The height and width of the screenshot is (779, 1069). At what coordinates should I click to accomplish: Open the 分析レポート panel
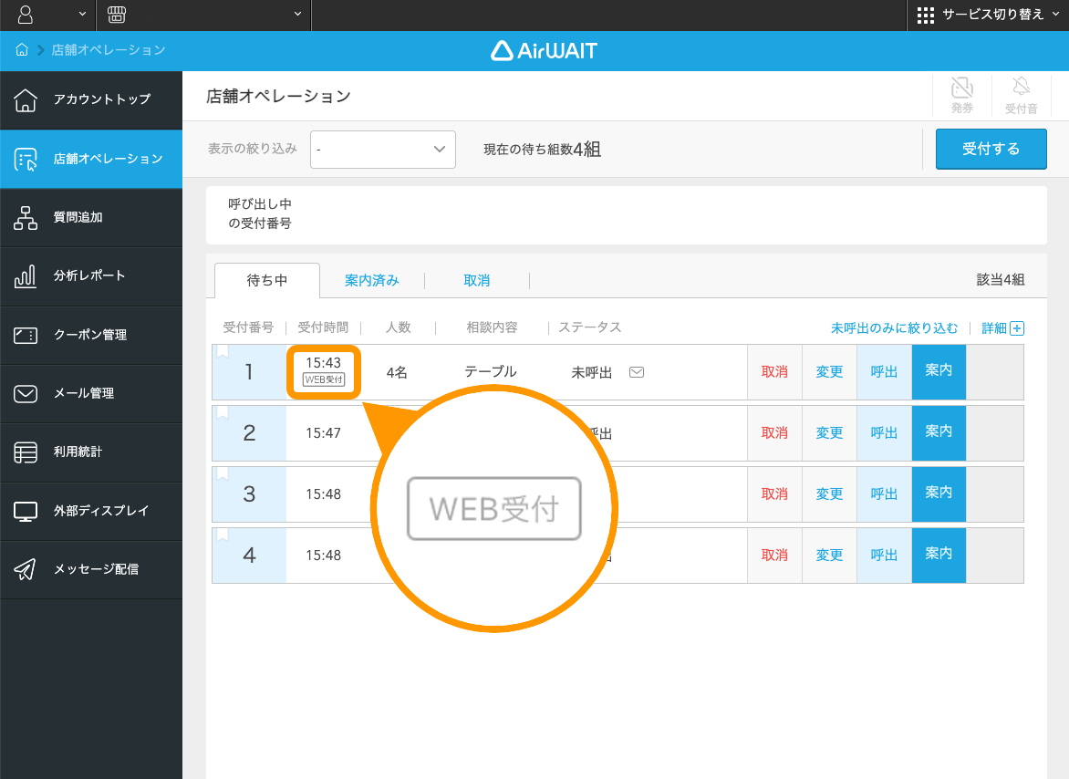[x=91, y=275]
